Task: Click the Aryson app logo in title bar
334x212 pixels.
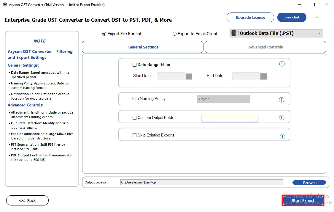Action: (5, 4)
